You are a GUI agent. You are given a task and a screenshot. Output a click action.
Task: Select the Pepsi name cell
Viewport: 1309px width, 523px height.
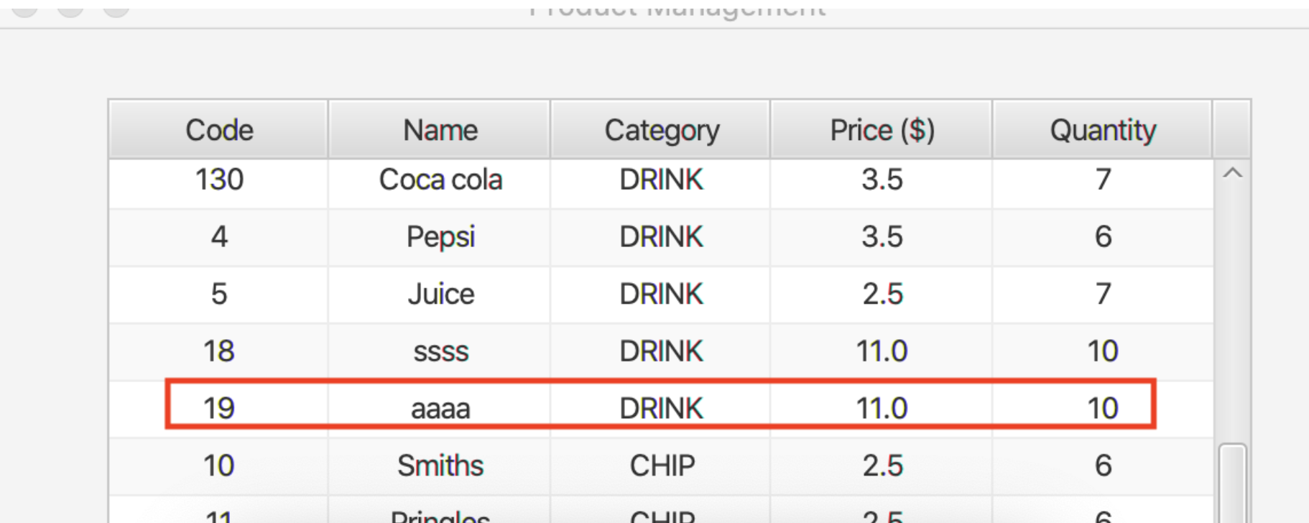(x=440, y=237)
